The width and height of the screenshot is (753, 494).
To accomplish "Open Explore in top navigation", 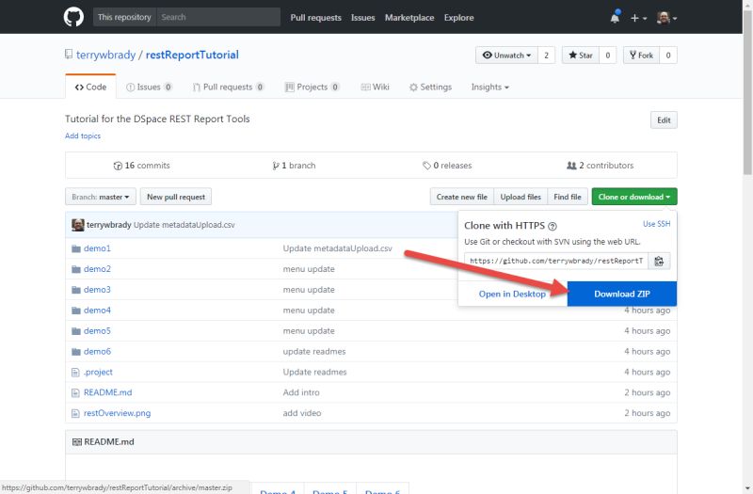I will [x=458, y=18].
